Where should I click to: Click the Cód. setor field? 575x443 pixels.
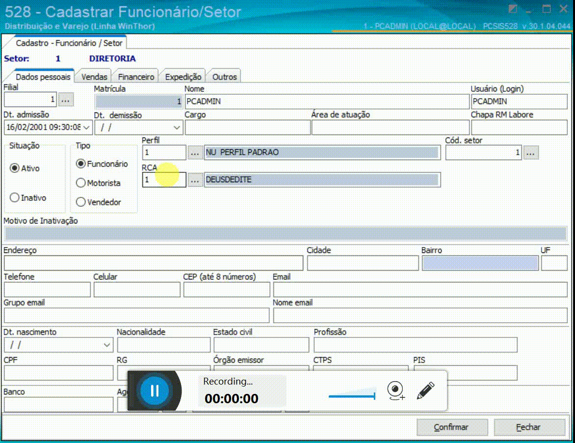[483, 153]
